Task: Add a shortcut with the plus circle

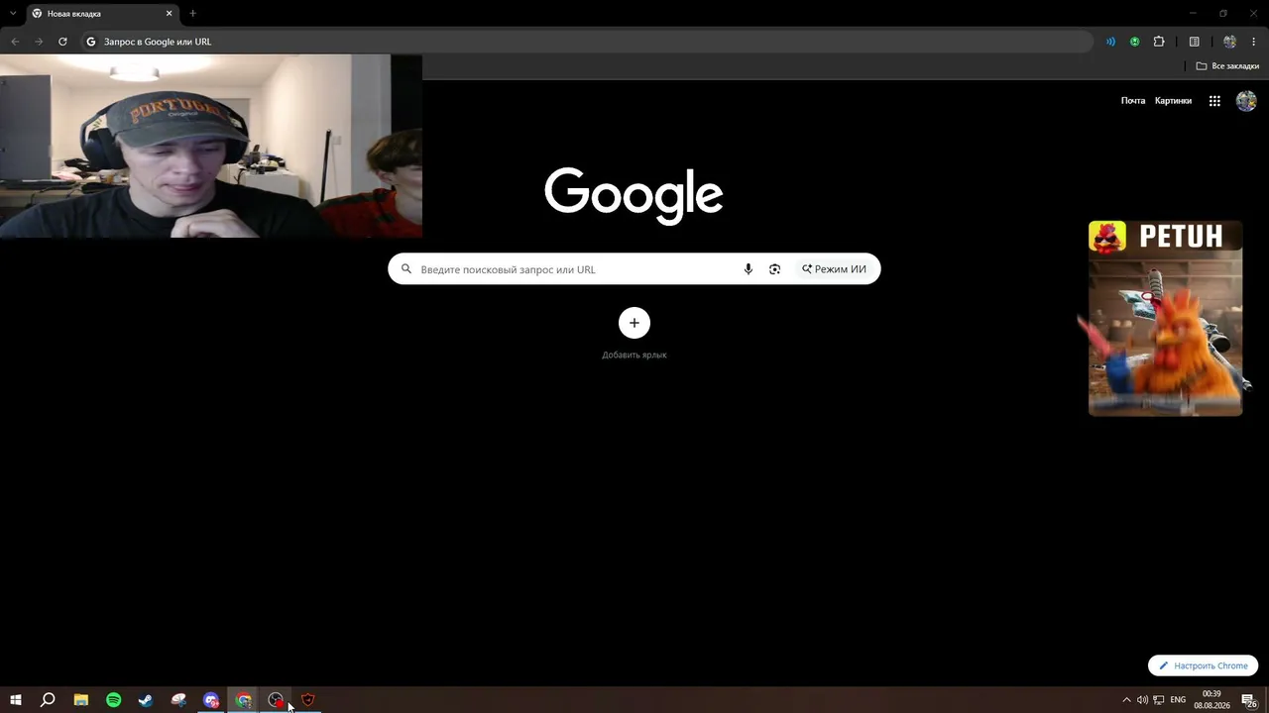Action: pos(634,323)
